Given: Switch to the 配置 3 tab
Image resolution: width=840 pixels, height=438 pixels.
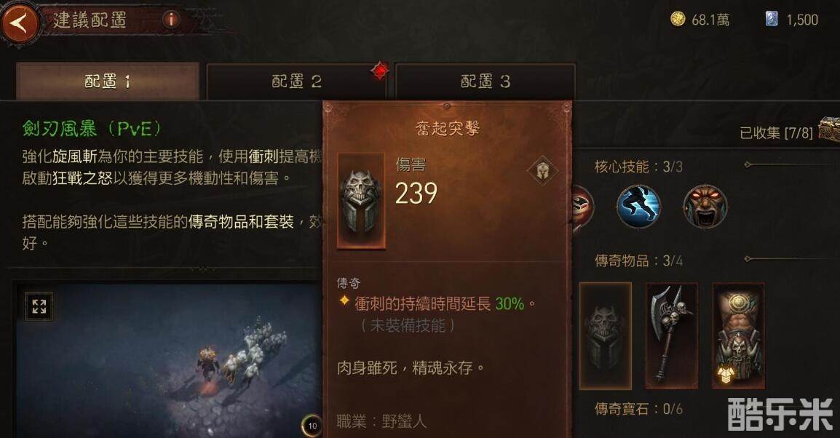Looking at the screenshot, I should 486,81.
